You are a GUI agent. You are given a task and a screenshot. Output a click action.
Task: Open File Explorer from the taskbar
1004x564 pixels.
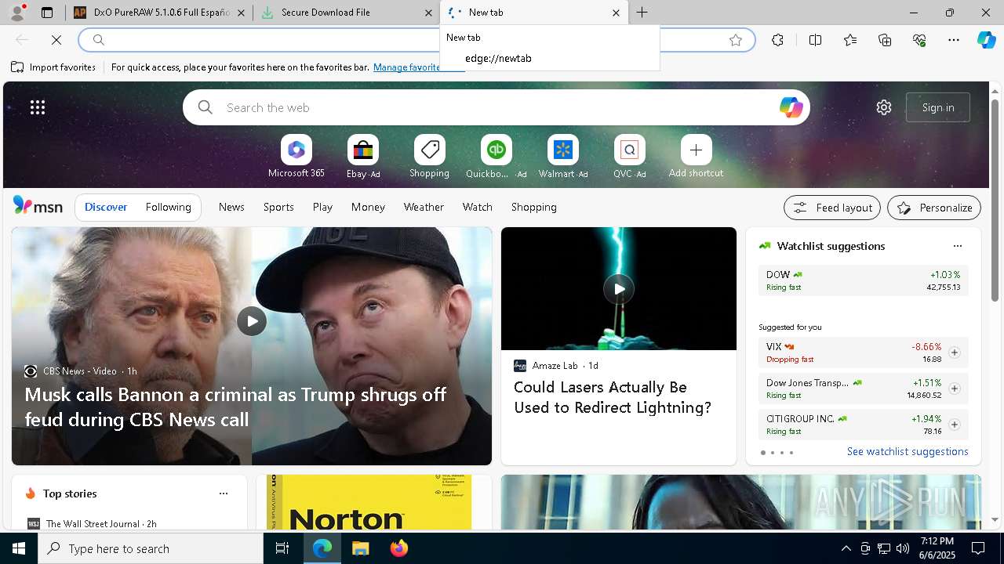(360, 548)
